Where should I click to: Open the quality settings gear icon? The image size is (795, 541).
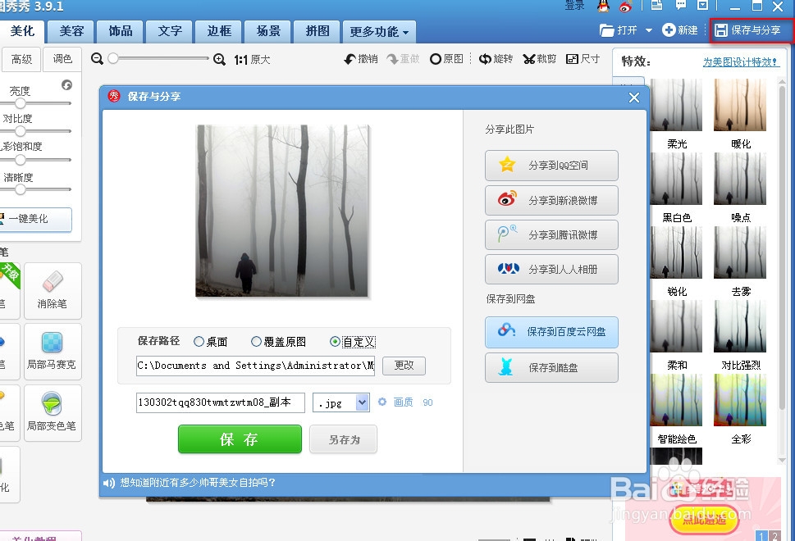pyautogui.click(x=382, y=402)
